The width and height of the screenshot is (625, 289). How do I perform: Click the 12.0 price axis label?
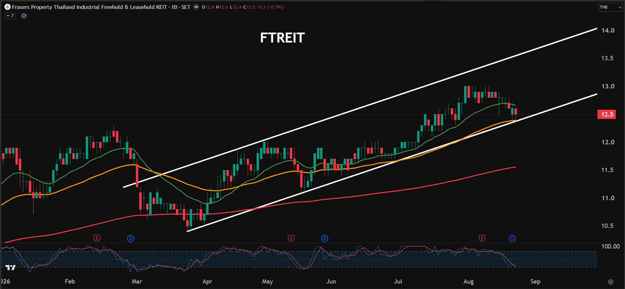(608, 142)
